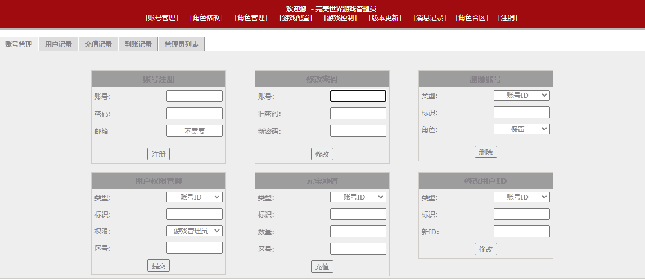Open the 游戏配置 menu link

[x=296, y=18]
